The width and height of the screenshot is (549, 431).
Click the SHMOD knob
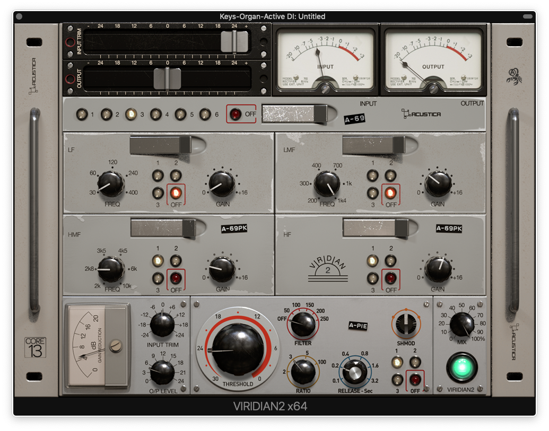(406, 324)
